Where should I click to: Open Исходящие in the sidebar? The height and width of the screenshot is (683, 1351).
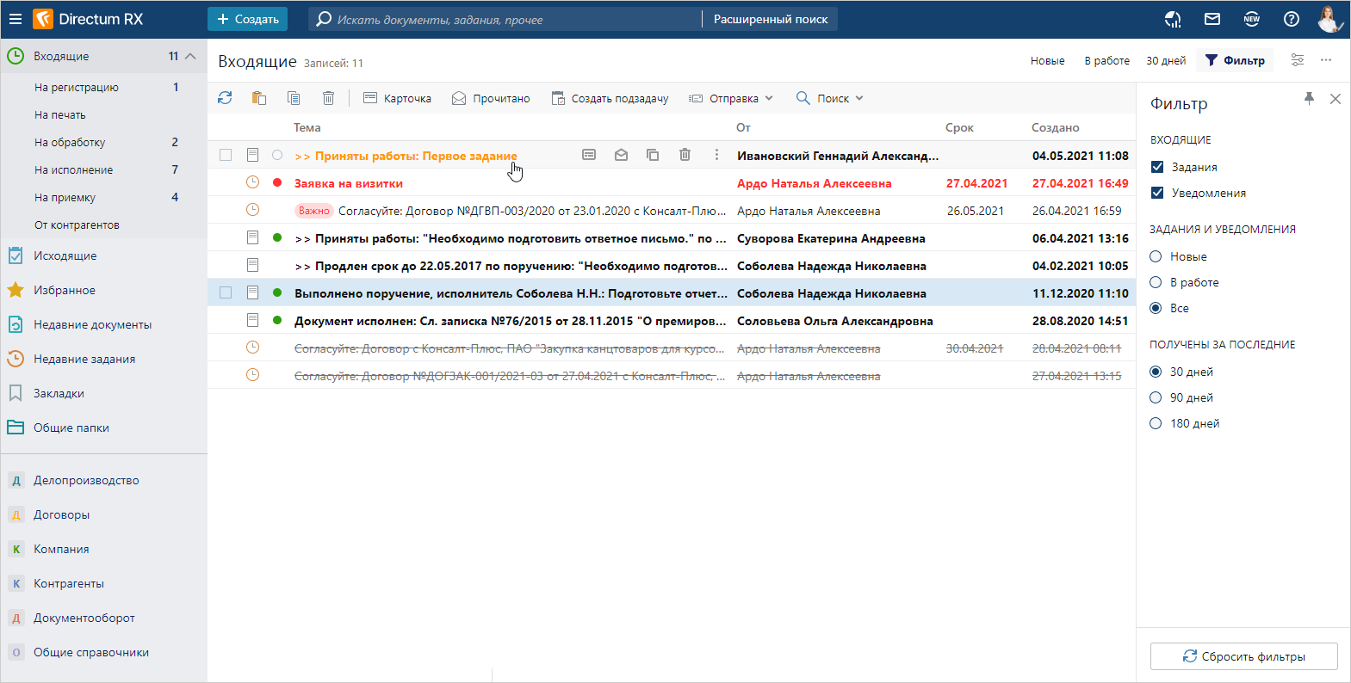pos(65,255)
